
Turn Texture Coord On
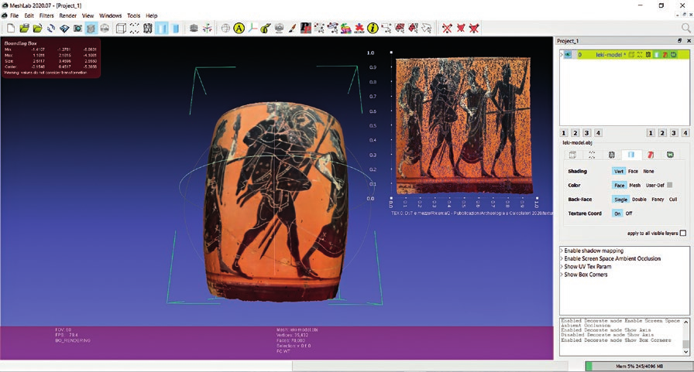[x=617, y=213]
